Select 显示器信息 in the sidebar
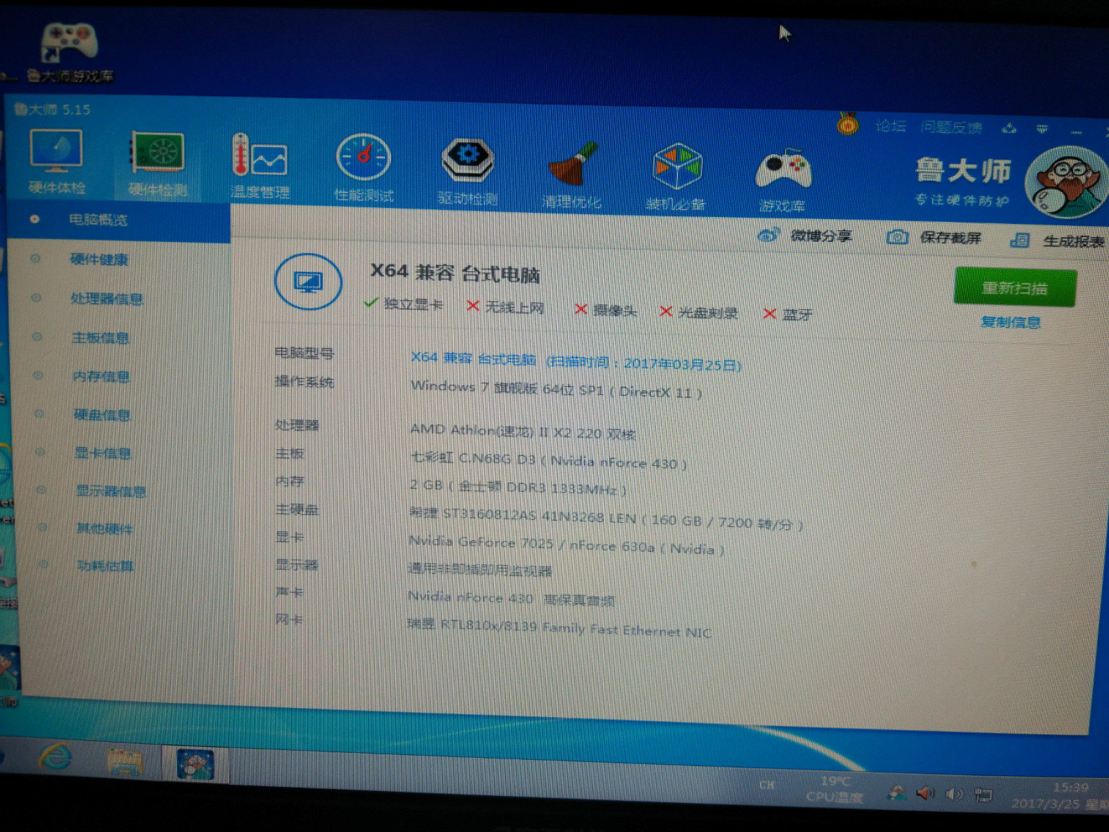Viewport: 1109px width, 832px height. (111, 491)
